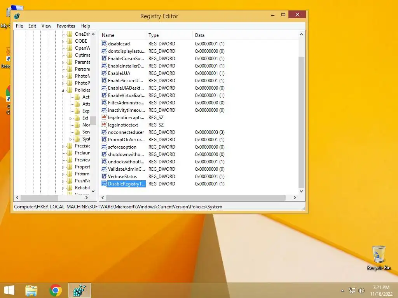Sort values by the Type column header
The width and height of the screenshot is (398, 298).
(x=169, y=35)
